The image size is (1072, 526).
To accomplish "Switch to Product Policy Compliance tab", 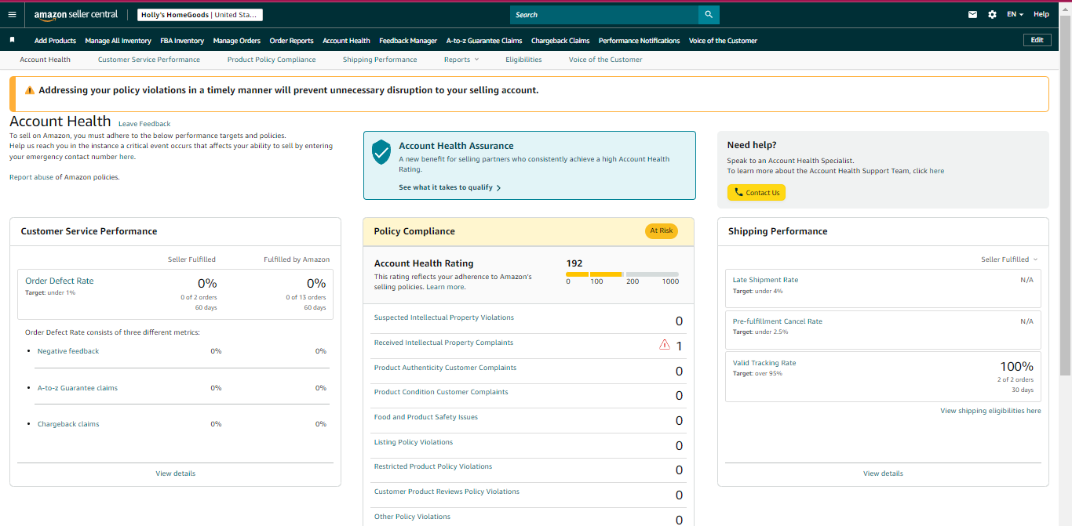I will [x=272, y=60].
